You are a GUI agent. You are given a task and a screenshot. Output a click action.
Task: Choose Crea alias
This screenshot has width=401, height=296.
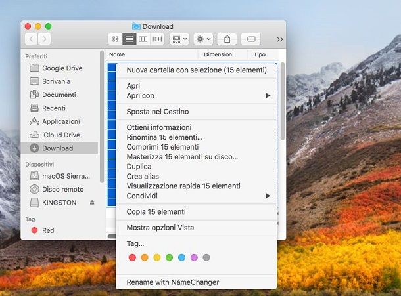tap(196, 176)
